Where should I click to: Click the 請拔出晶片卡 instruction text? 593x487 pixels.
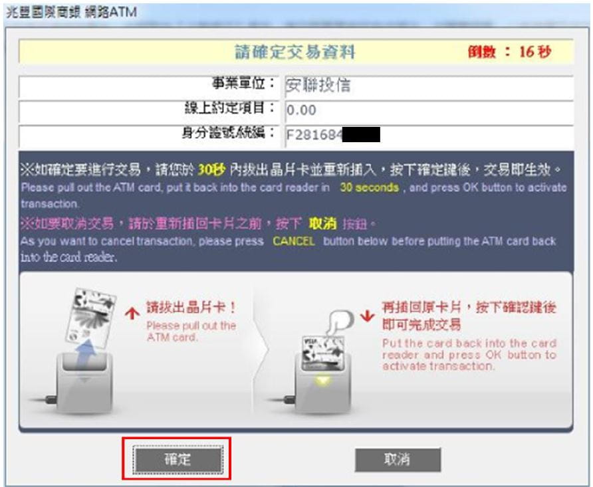(191, 308)
